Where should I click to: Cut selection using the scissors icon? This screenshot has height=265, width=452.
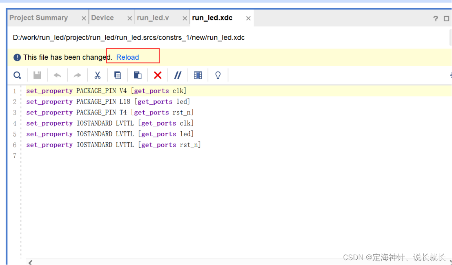pos(98,75)
